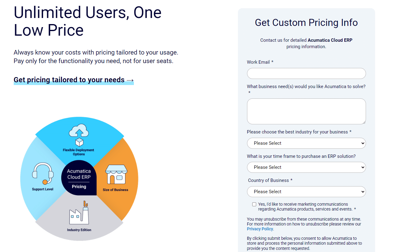Open the industry Please Select dropdown
Screen dimensions: 416x252
(306, 143)
